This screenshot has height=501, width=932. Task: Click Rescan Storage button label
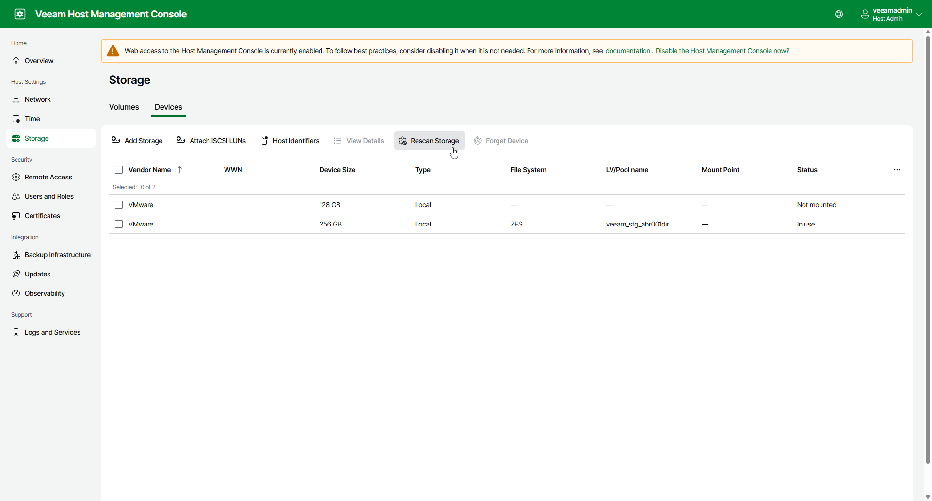coord(434,141)
